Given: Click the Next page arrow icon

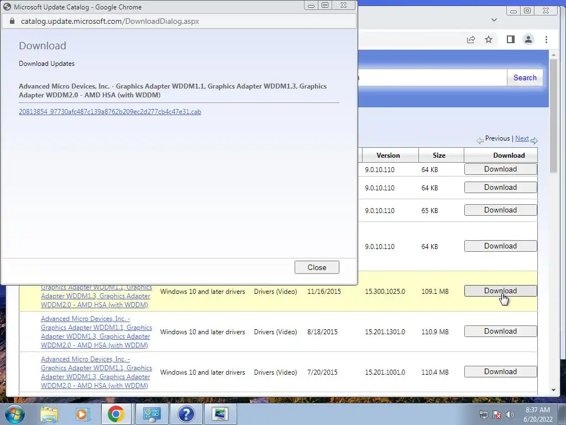Looking at the screenshot, I should 534,140.
